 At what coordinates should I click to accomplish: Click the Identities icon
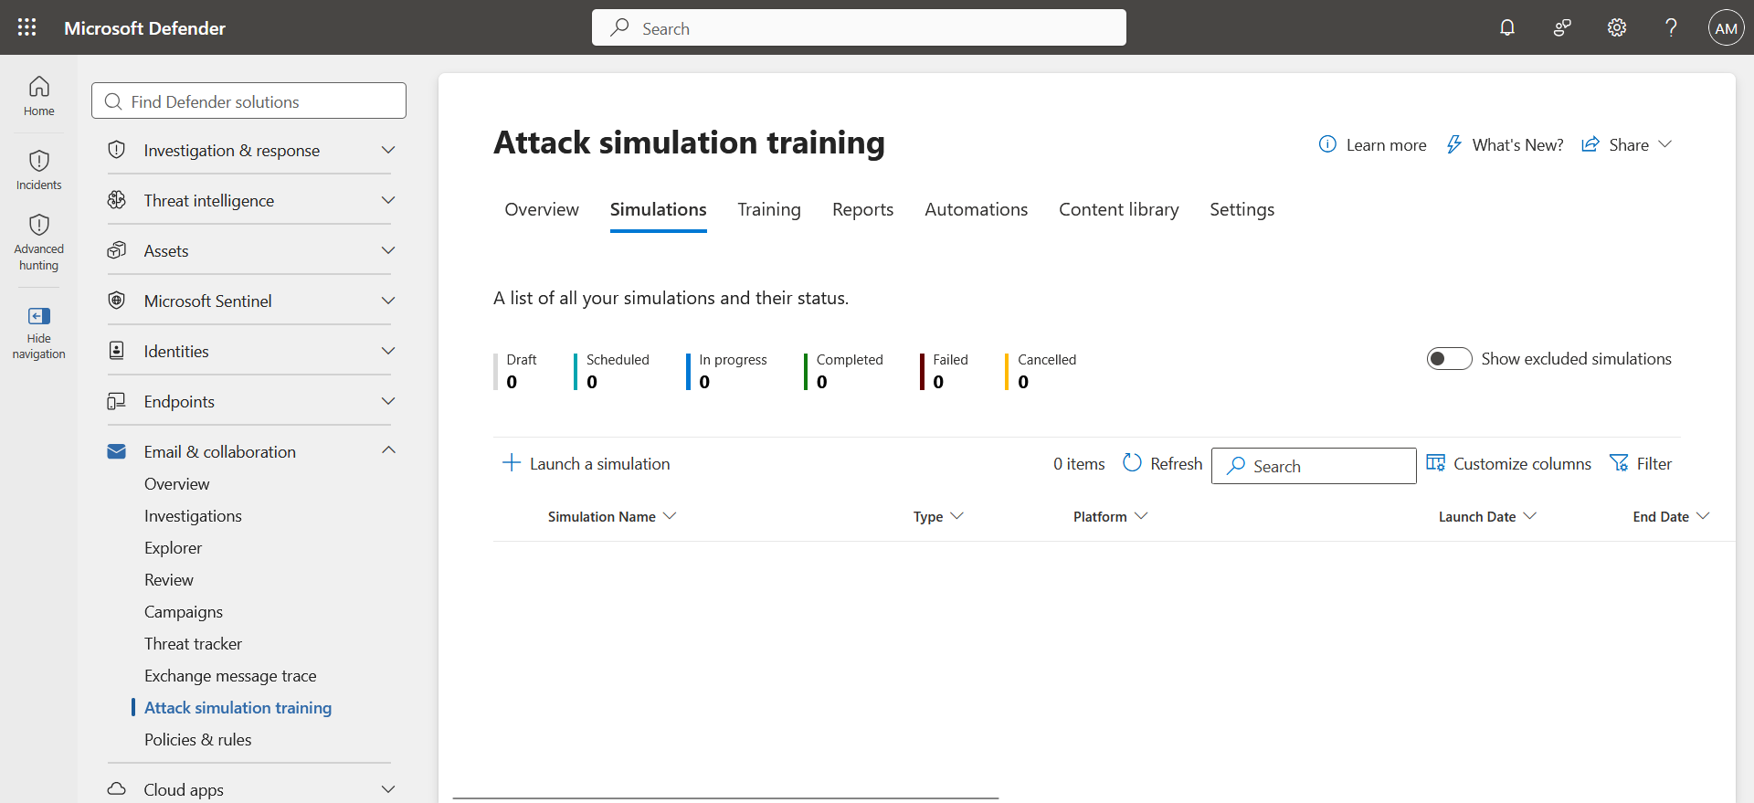point(117,351)
